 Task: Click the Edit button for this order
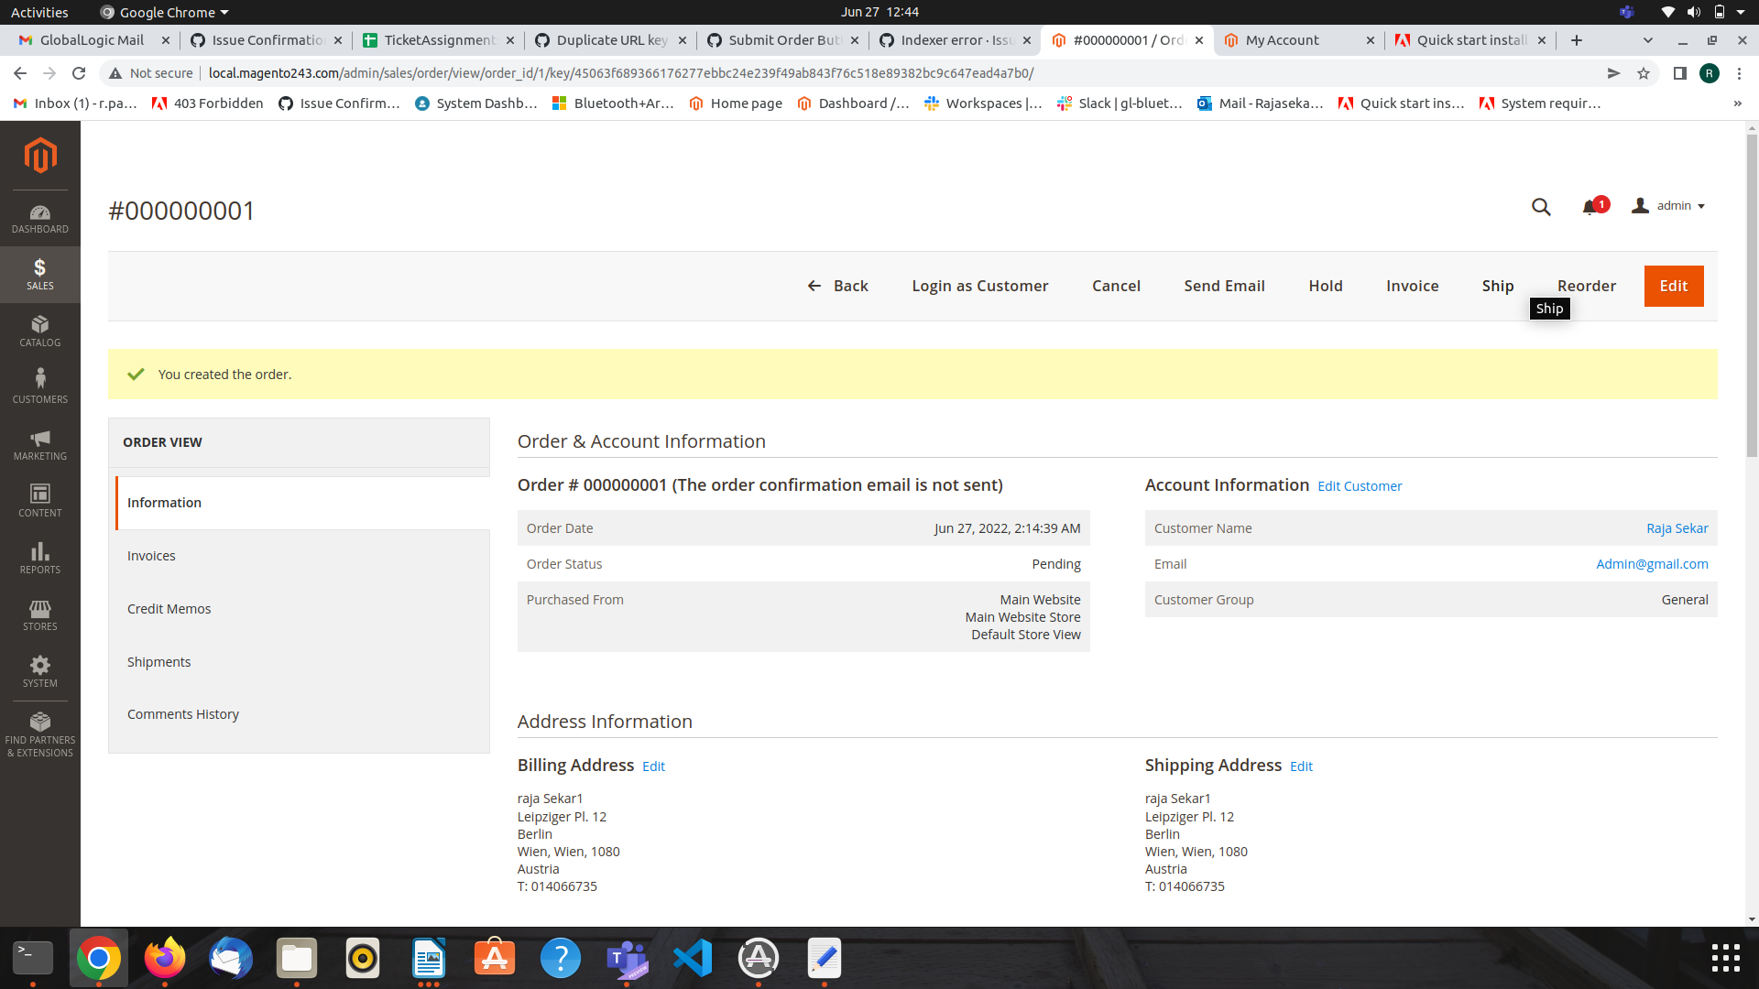[x=1674, y=286]
